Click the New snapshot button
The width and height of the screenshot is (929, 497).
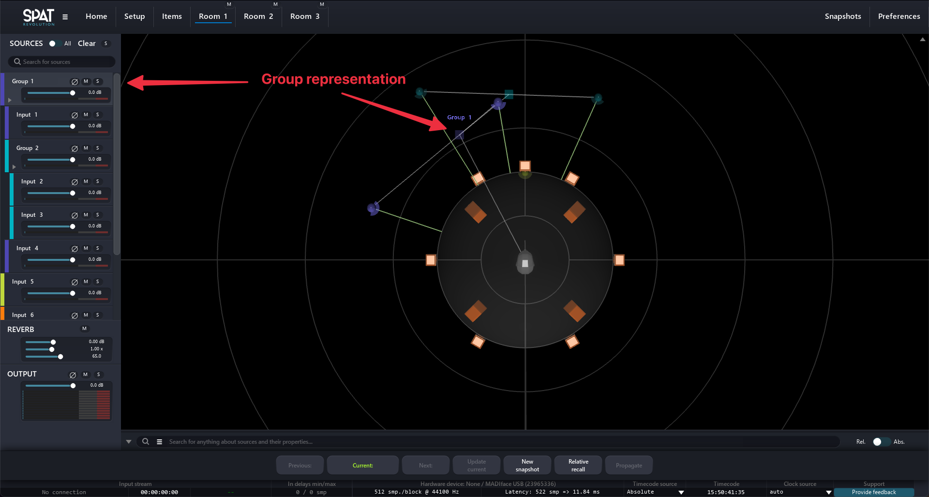point(527,465)
